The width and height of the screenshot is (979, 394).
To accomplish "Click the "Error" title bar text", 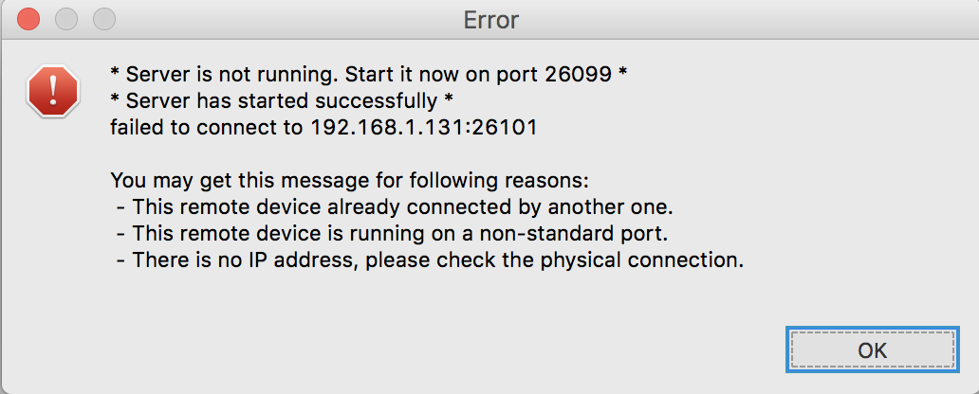I will (x=490, y=19).
